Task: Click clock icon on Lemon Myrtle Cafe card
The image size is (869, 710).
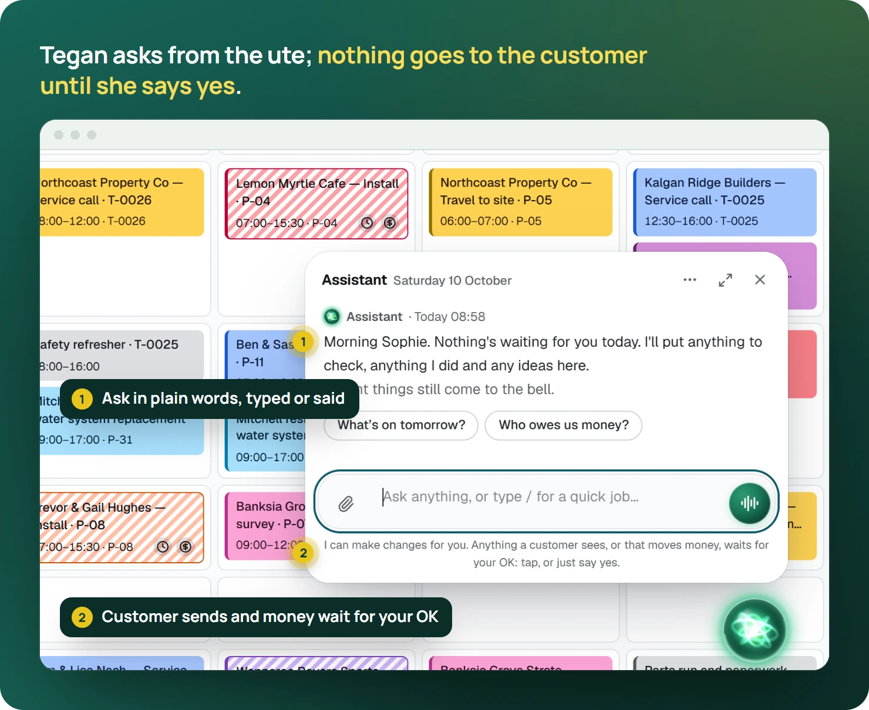Action: pyautogui.click(x=367, y=223)
